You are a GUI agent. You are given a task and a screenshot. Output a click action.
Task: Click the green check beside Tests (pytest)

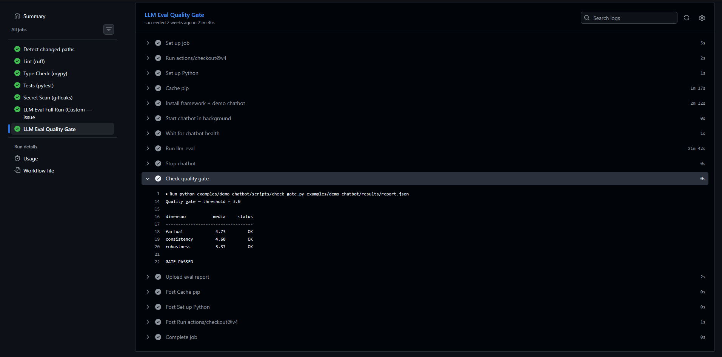17,85
